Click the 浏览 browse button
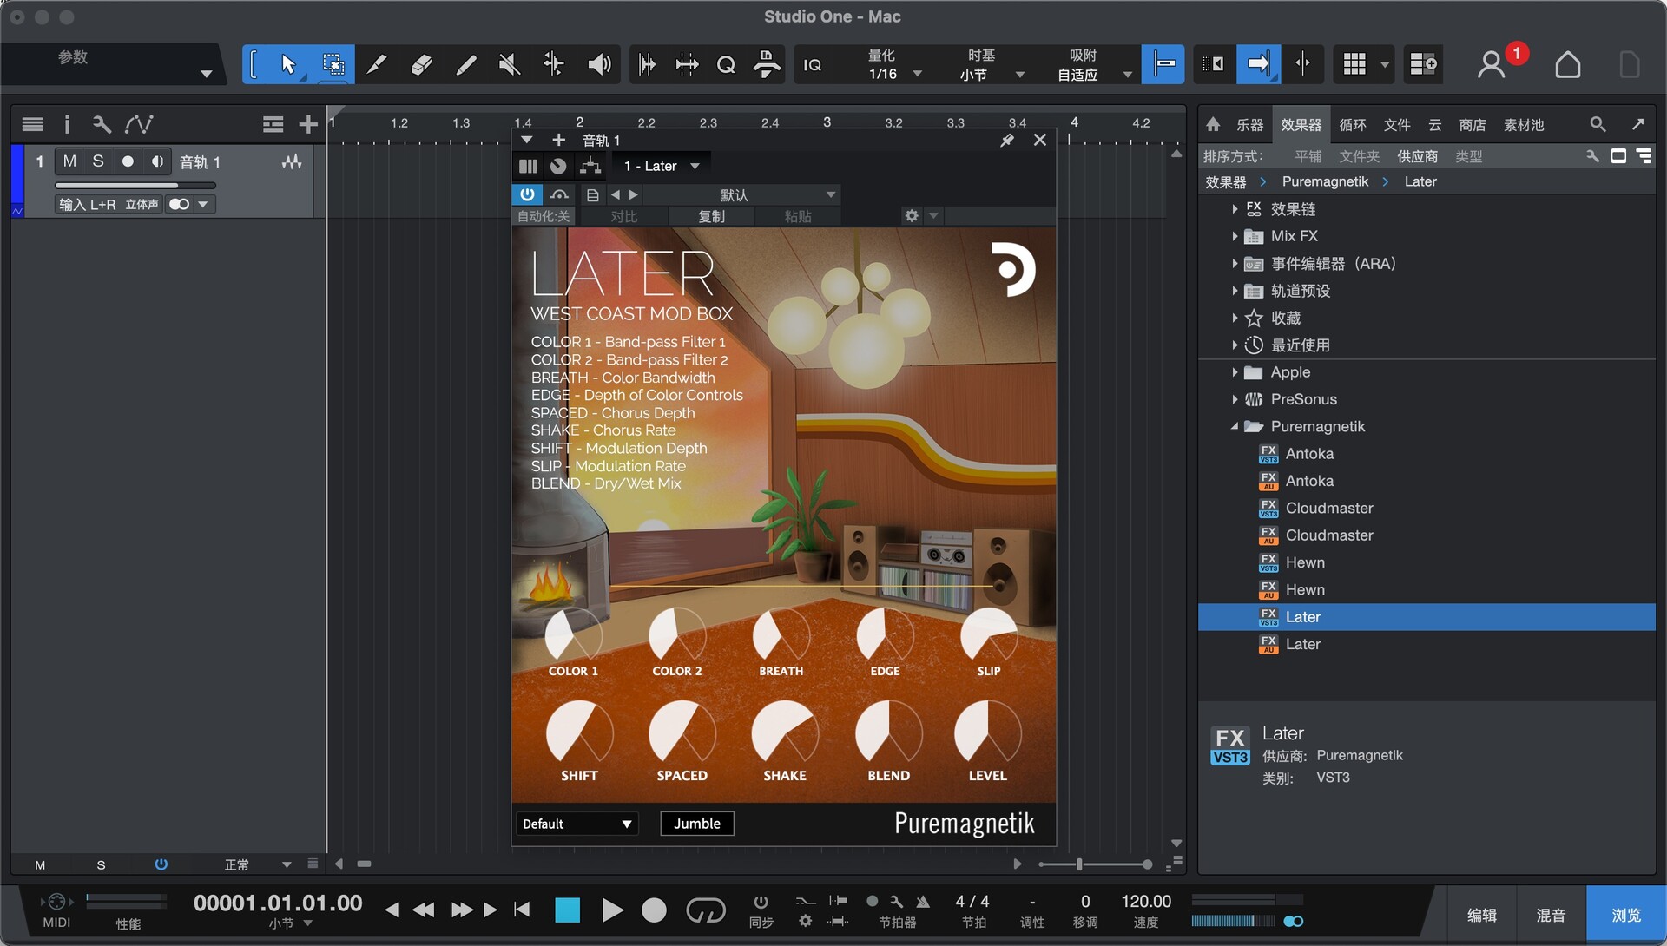Screen dimensions: 1667x946 (x=1625, y=915)
